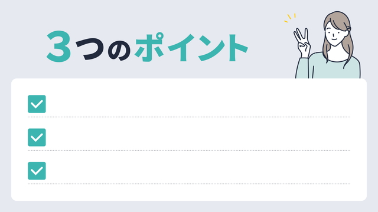Image resolution: width=378 pixels, height=212 pixels.
Task: Toggle the first teal checkbox
Action: point(37,104)
